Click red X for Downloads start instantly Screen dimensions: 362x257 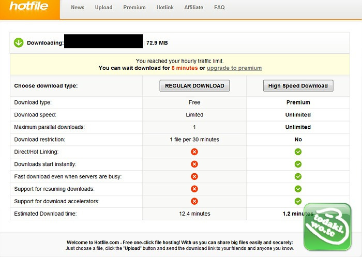194,164
